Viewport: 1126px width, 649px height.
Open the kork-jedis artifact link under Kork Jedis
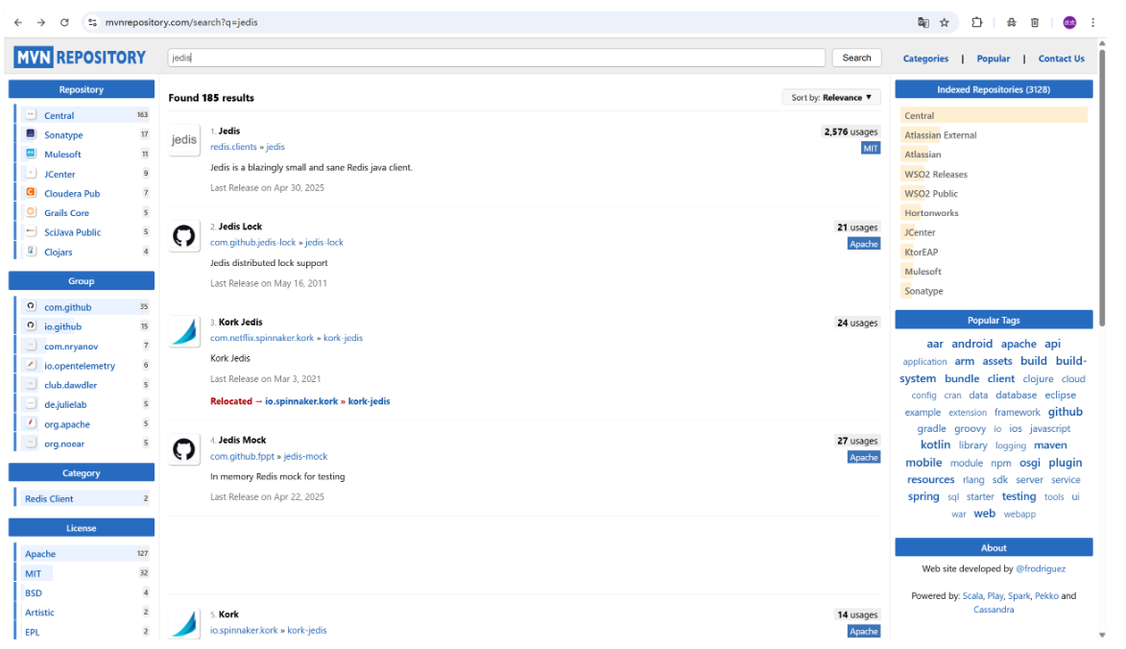[x=343, y=337]
